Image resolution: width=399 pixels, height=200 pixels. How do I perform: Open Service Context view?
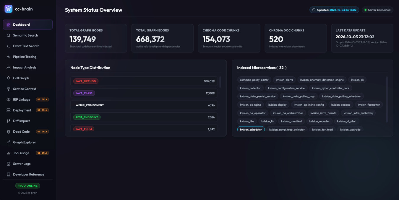click(x=28, y=89)
